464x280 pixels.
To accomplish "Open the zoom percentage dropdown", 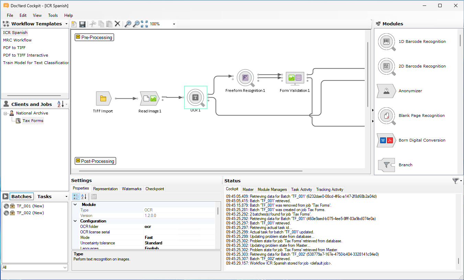I will (x=174, y=24).
